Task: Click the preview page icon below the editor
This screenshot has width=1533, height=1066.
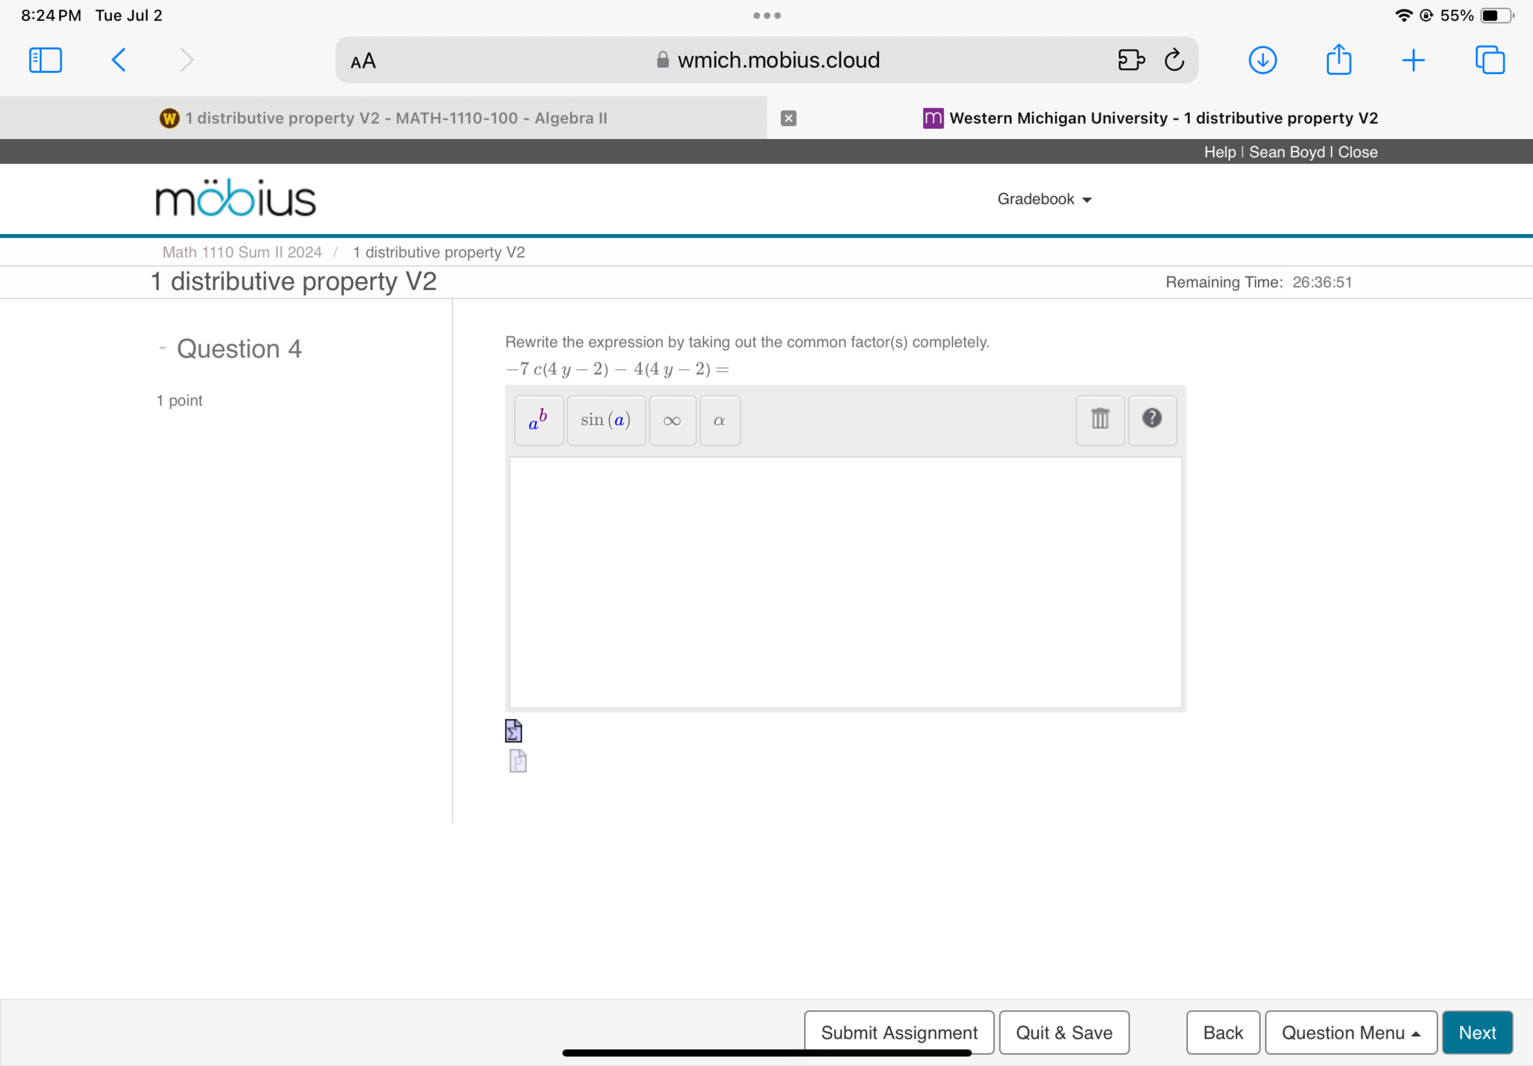Action: tap(518, 761)
